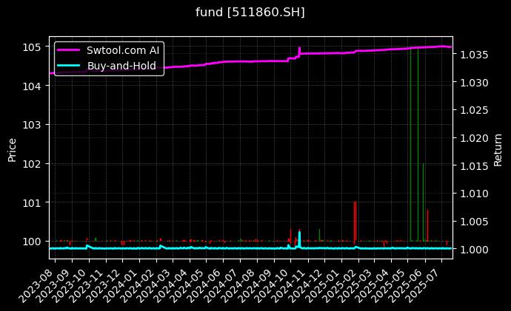Viewport: 511px width, 311px height.
Task: Click the tallest green volume bar
Action: (x=410, y=148)
